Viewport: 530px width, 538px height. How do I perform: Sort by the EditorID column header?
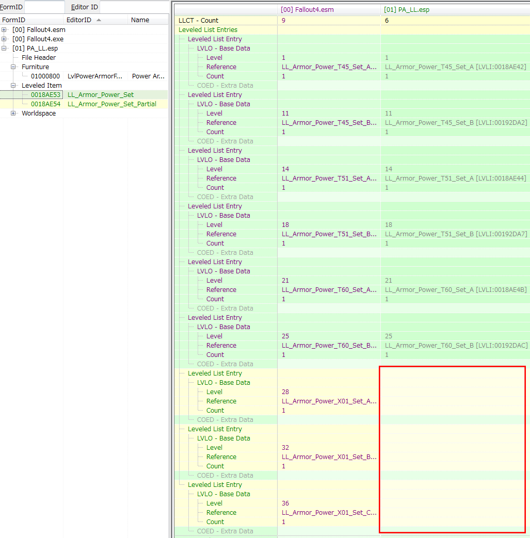tap(95, 20)
